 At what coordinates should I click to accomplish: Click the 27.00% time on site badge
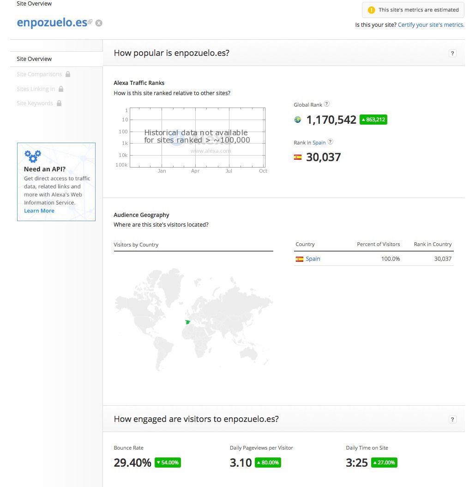click(384, 463)
